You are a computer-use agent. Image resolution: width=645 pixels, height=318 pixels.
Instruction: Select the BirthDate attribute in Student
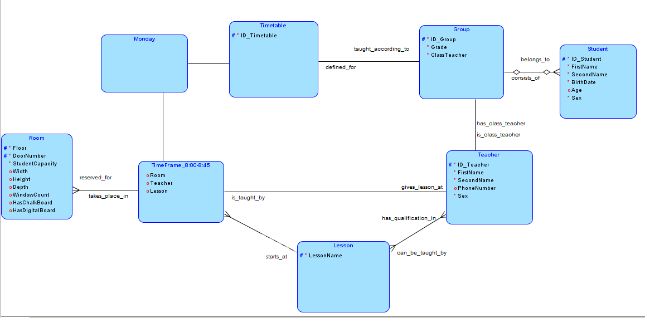pyautogui.click(x=583, y=82)
